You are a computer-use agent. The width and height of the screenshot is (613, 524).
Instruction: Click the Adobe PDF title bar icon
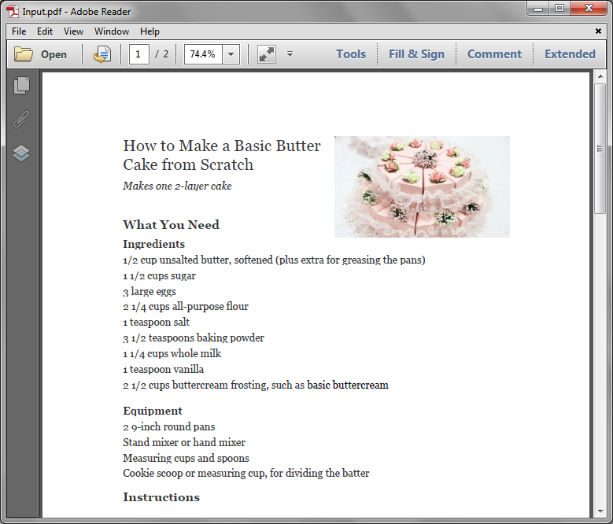click(x=13, y=11)
